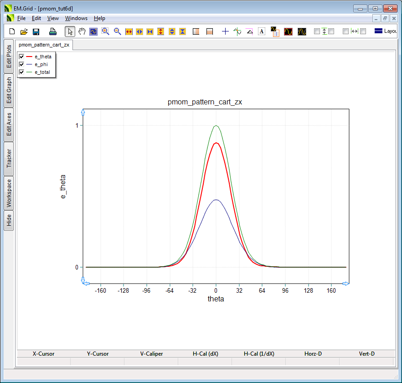Select the arrow pointer tool
The image size is (402, 383).
click(70, 31)
